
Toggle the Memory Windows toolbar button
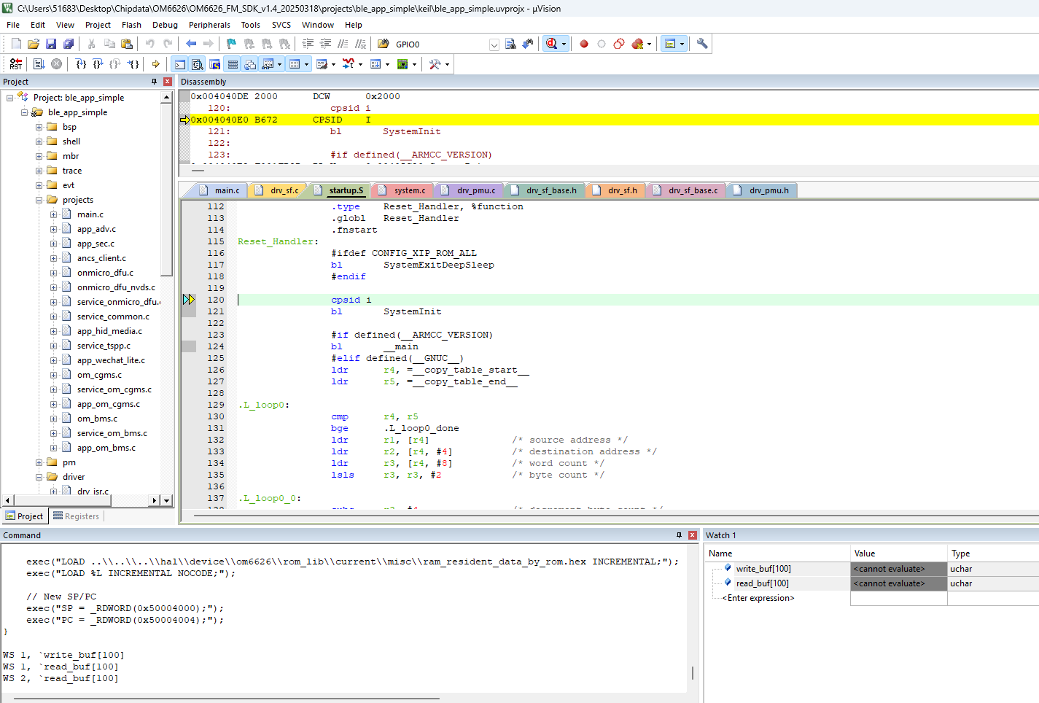295,64
